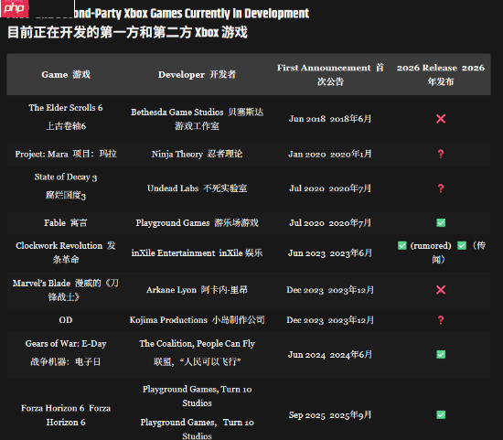This screenshot has height=440, width=503.
Task: Select 'Dec 2023' date in Marvel's Blade row
Action: [305, 290]
